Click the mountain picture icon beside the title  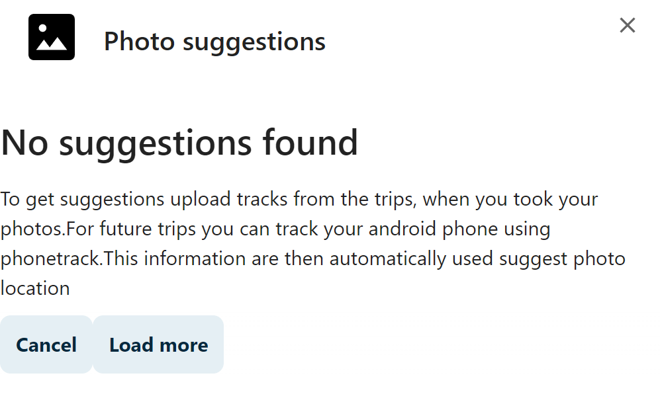click(52, 37)
